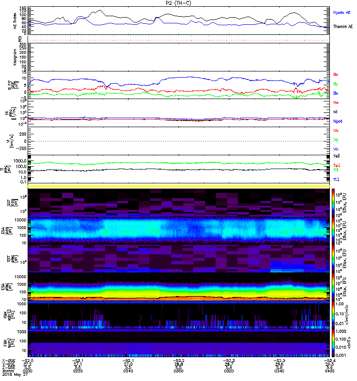
Task: Click the ESA electrons [eV] axis label
Action: pos(6,287)
